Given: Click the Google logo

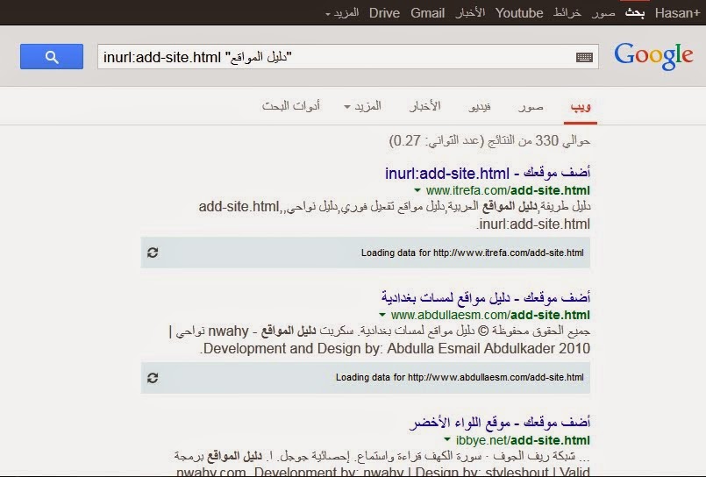Looking at the screenshot, I should tap(653, 56).
